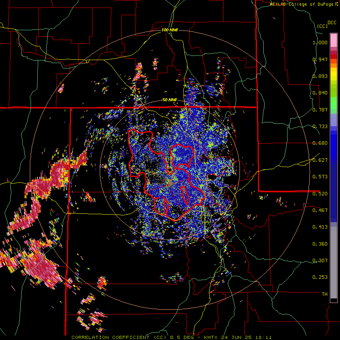
Task: Click the 100 NMI range ring label
Action: click(170, 30)
